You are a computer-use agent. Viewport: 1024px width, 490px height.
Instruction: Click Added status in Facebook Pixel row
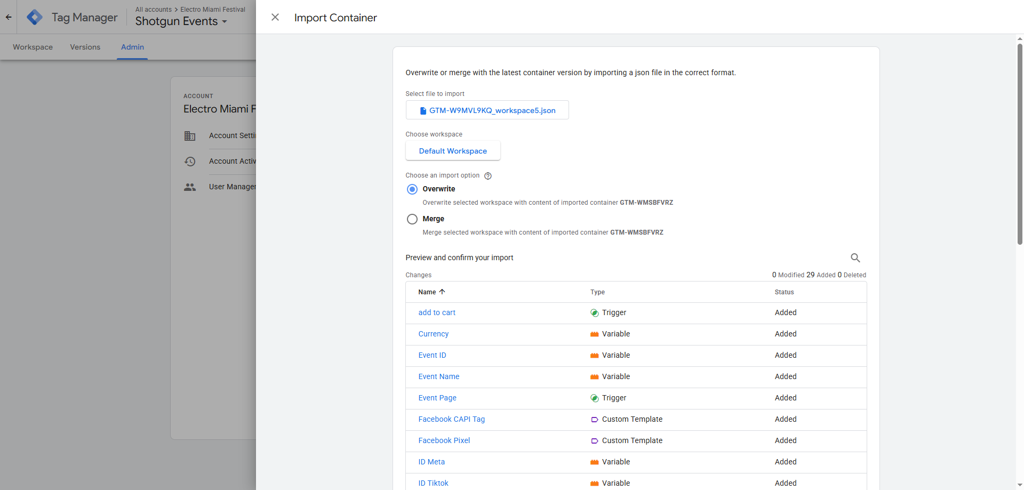coord(786,440)
